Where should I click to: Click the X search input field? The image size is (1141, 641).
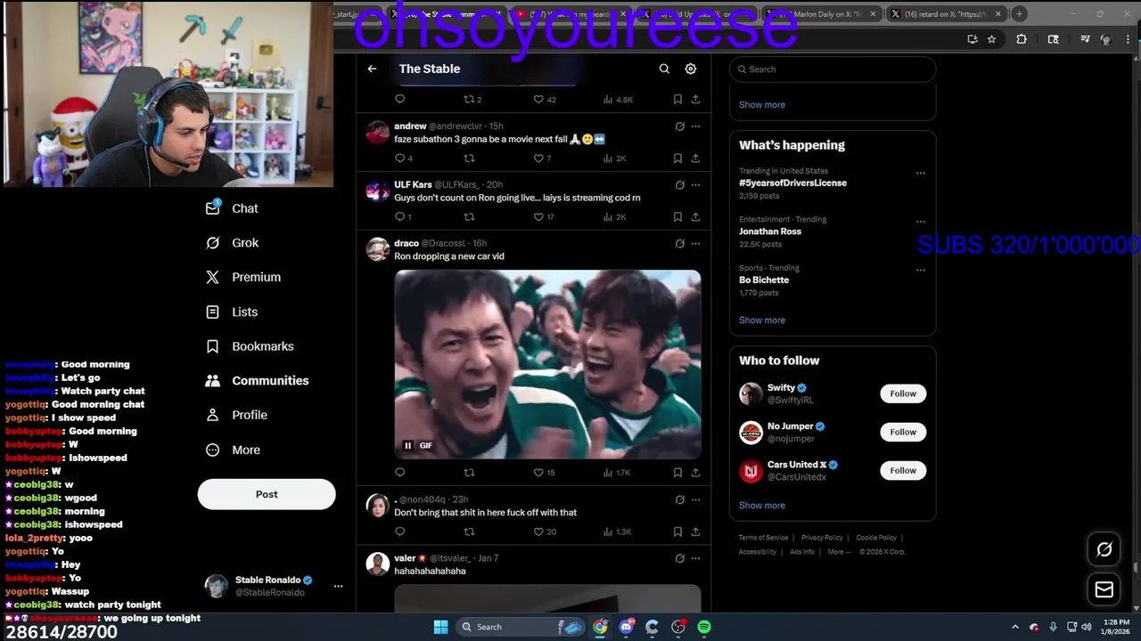(x=833, y=69)
